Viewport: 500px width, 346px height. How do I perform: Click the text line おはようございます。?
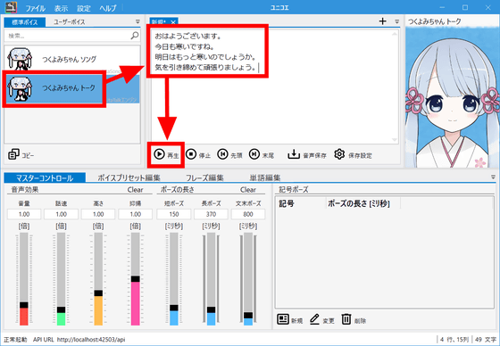pos(188,36)
